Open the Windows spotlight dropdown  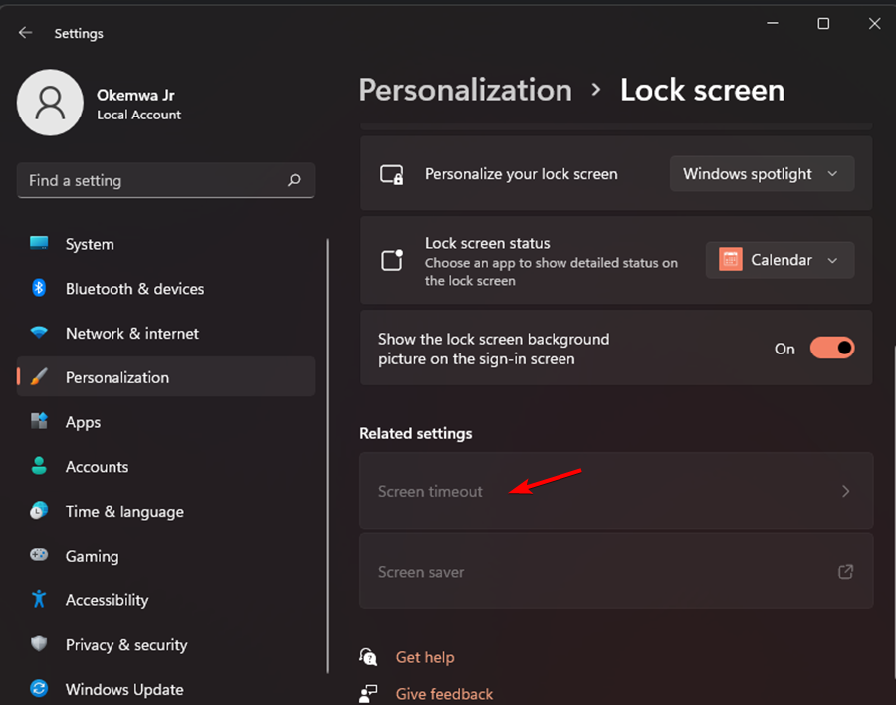click(x=762, y=173)
